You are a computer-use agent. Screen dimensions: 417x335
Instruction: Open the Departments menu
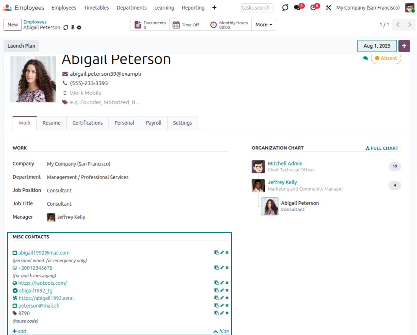pos(131,8)
